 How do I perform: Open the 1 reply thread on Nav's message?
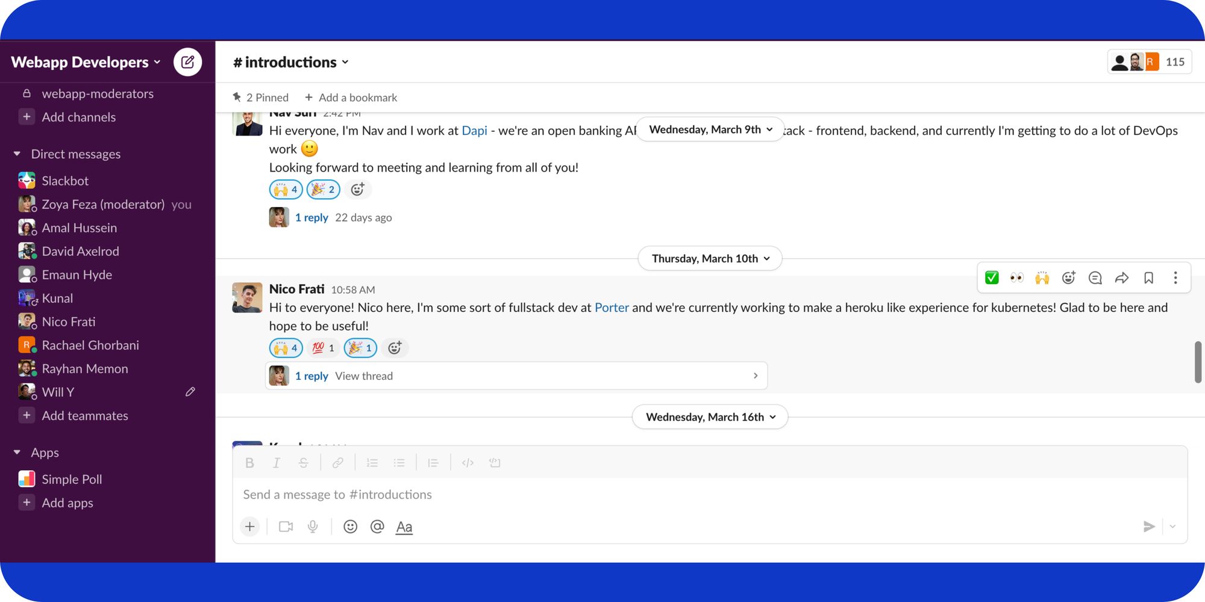311,217
